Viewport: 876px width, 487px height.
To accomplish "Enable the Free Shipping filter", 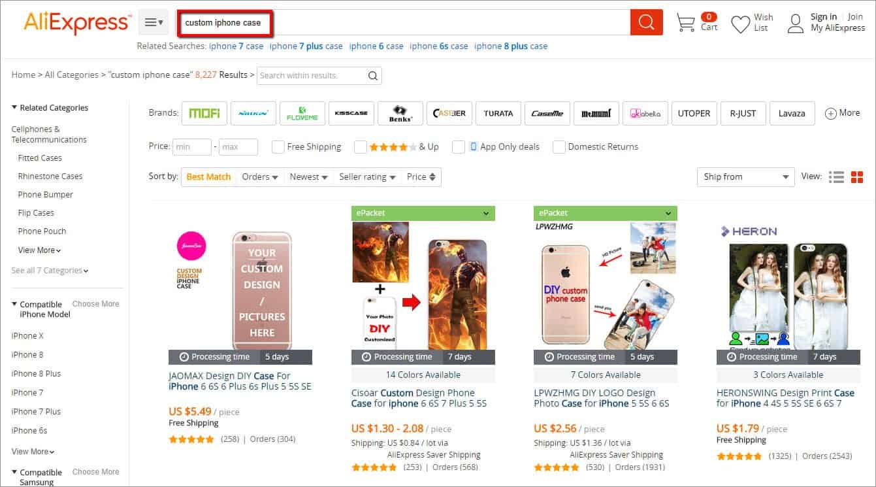I will click(x=278, y=146).
